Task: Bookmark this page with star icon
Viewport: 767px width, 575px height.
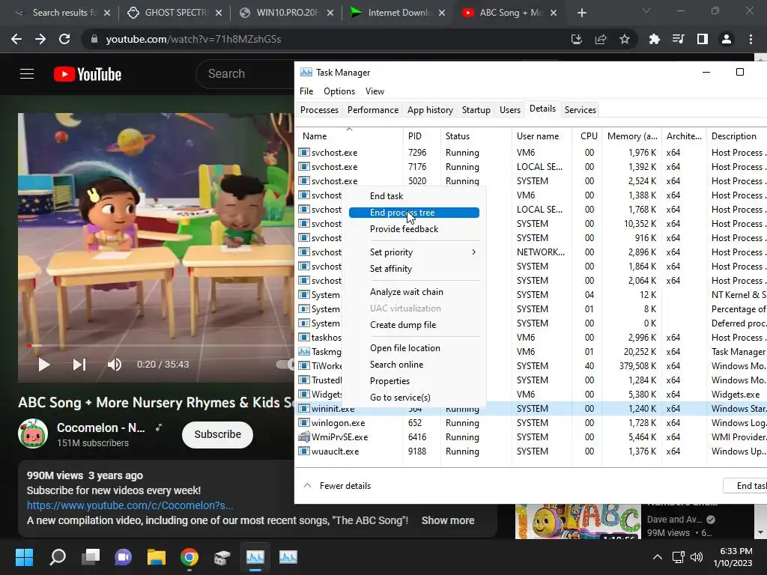Action: pyautogui.click(x=625, y=39)
